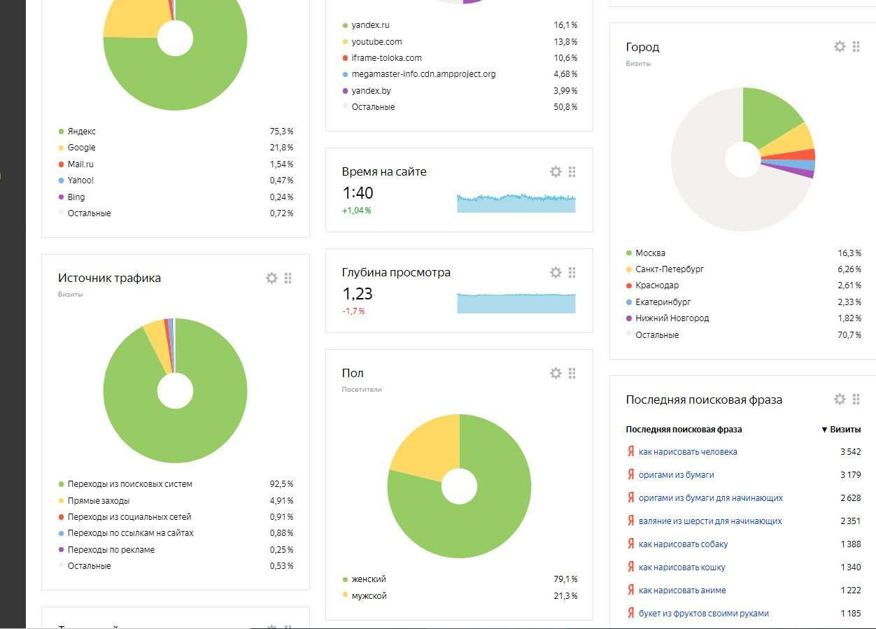Select Екатеринбург legend entry

click(663, 302)
